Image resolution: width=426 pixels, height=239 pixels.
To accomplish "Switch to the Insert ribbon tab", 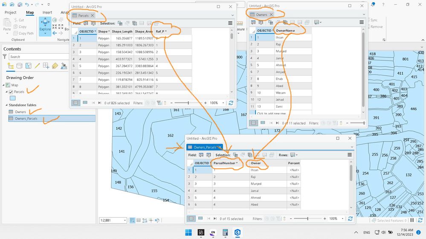I will click(x=47, y=12).
